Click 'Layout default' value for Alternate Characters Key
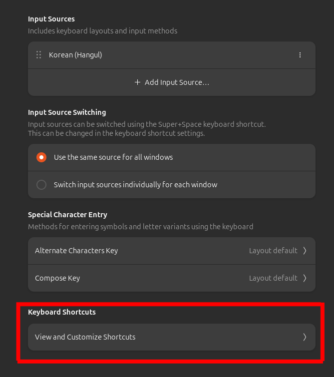The width and height of the screenshot is (334, 377). tap(273, 251)
